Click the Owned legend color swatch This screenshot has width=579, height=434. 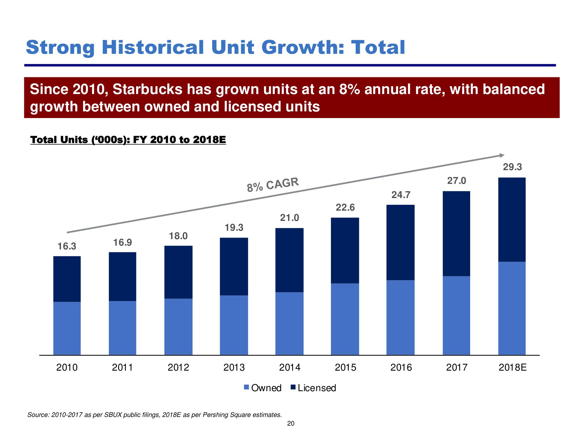247,388
